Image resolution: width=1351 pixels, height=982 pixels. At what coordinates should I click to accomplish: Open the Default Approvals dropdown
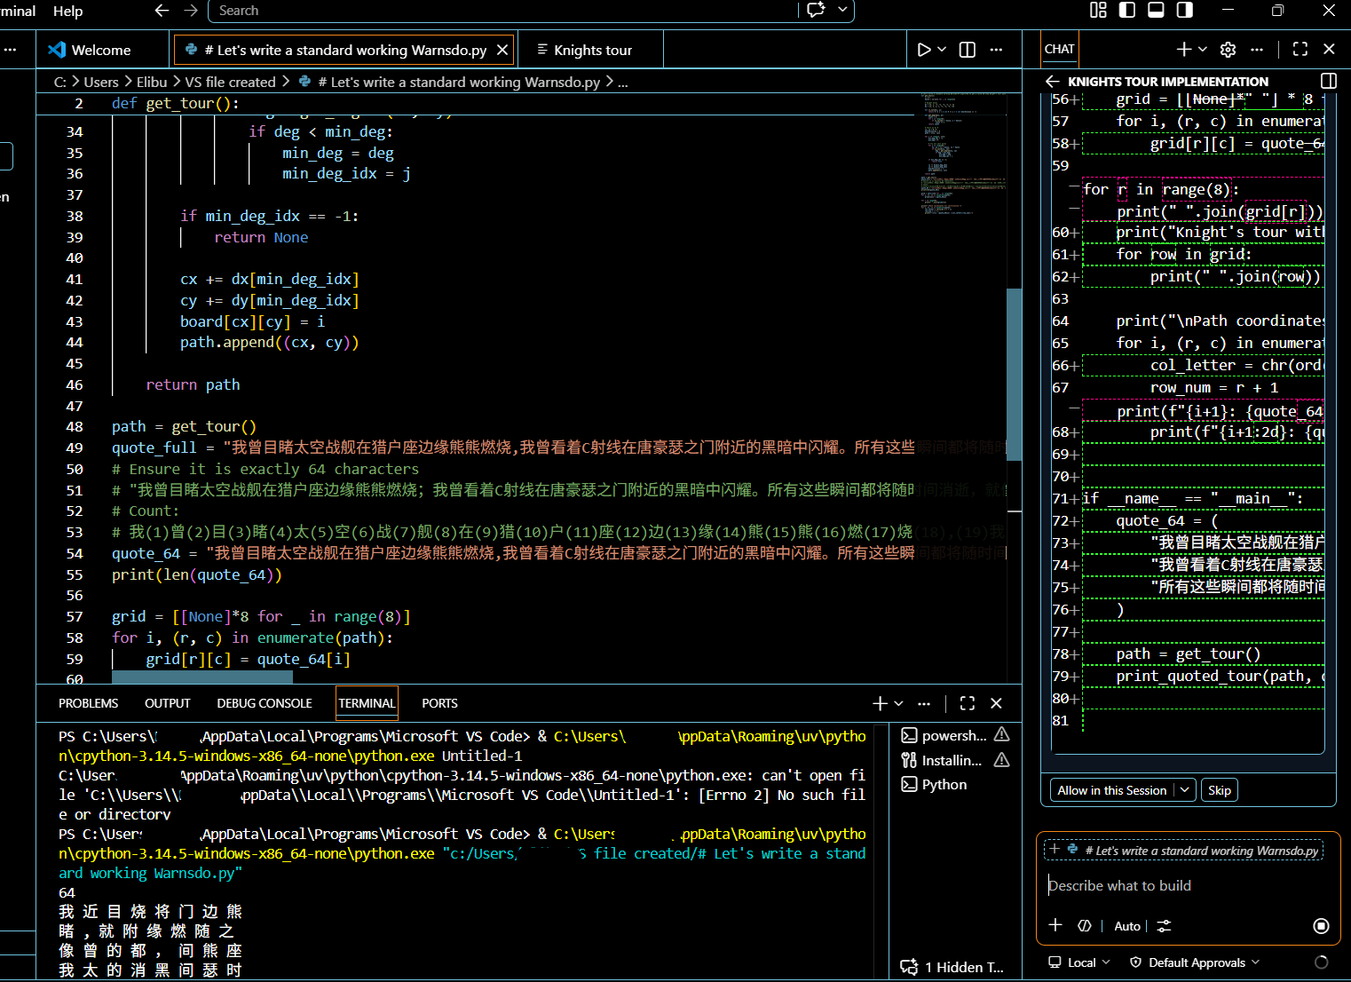coord(1195,962)
